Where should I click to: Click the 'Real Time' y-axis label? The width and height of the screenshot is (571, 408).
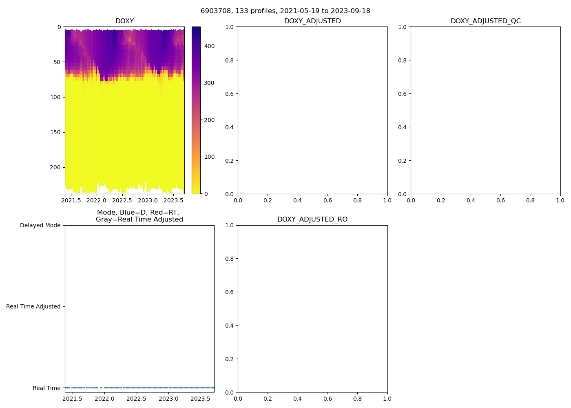tap(46, 388)
